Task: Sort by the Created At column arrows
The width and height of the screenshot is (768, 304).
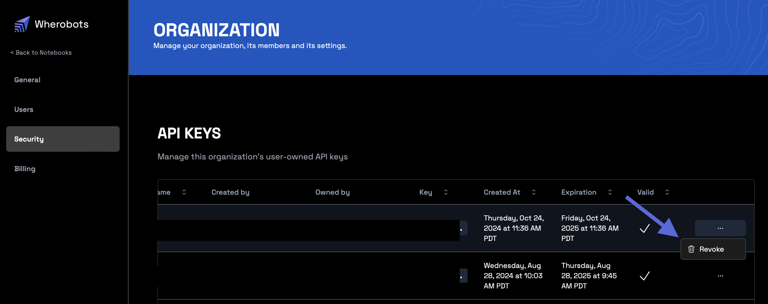Action: pyautogui.click(x=534, y=192)
